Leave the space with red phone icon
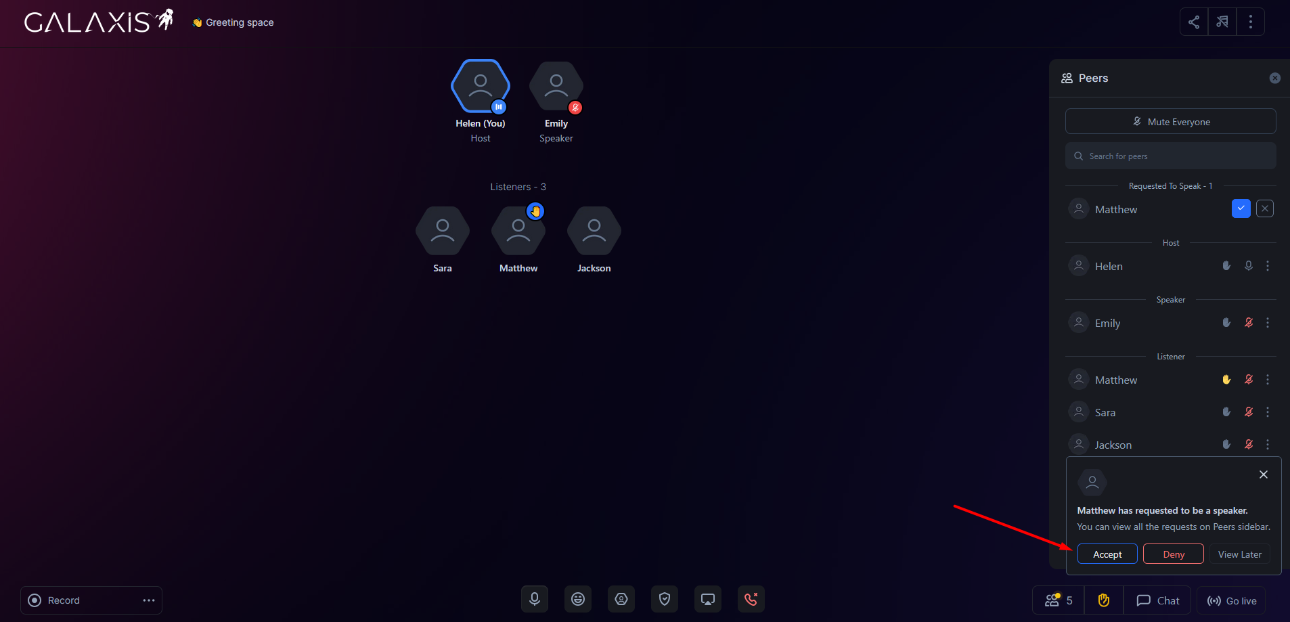The image size is (1290, 622). 751,599
